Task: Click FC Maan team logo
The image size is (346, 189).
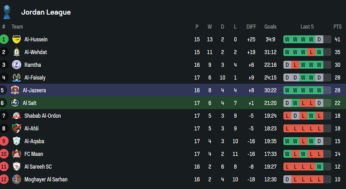Action: click(16, 154)
